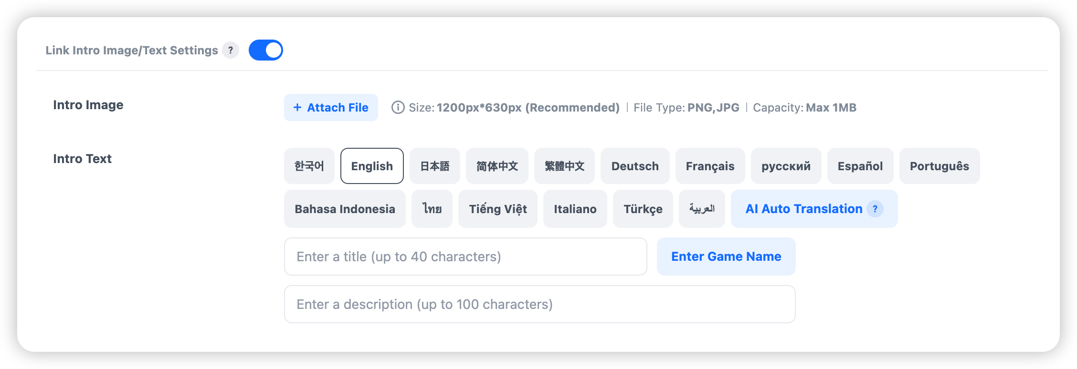The height and width of the screenshot is (369, 1077).
Task: Switch to the Arabic language tab
Action: click(701, 209)
